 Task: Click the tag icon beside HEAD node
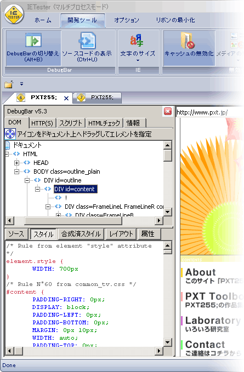coord(27,163)
